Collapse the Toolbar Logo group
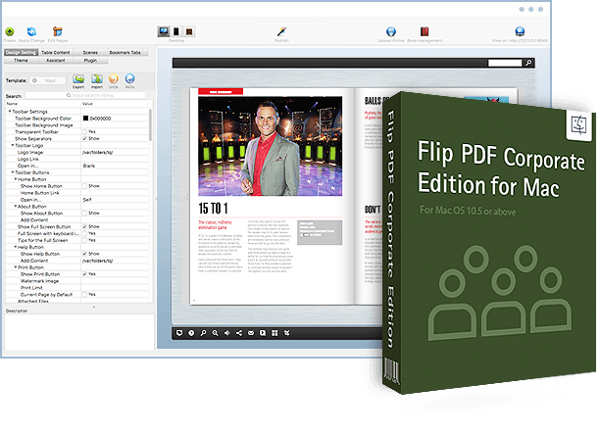The height and width of the screenshot is (433, 600). 13,145
